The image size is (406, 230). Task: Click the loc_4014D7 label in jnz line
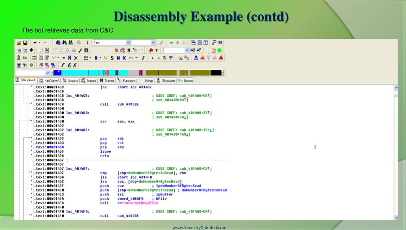pyautogui.click(x=141, y=87)
